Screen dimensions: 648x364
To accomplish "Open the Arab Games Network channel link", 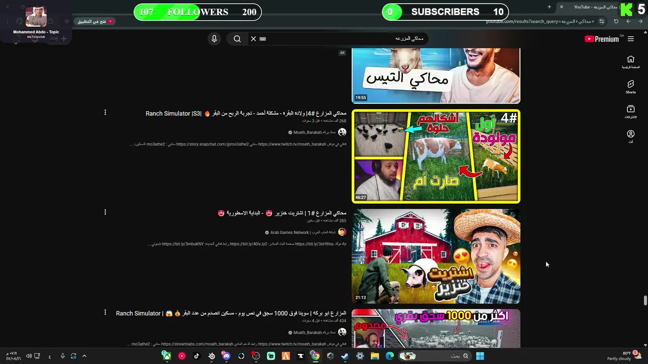I will [x=302, y=233].
